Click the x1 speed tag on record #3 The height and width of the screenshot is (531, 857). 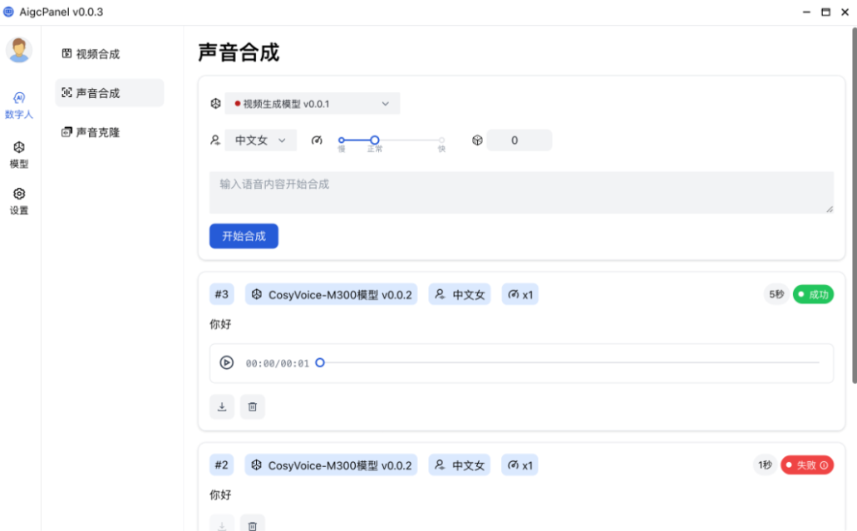pos(520,294)
